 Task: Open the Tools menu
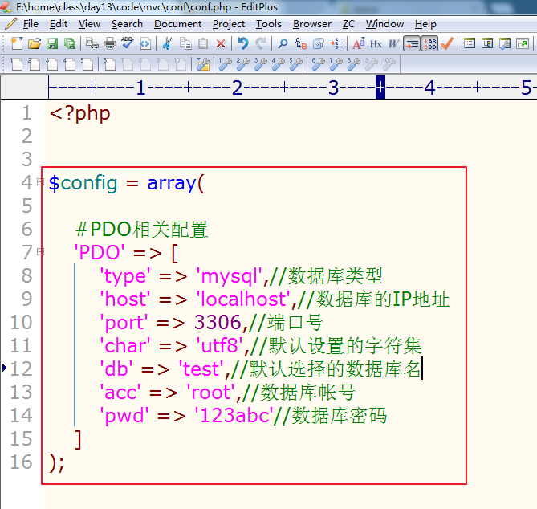pyautogui.click(x=268, y=24)
